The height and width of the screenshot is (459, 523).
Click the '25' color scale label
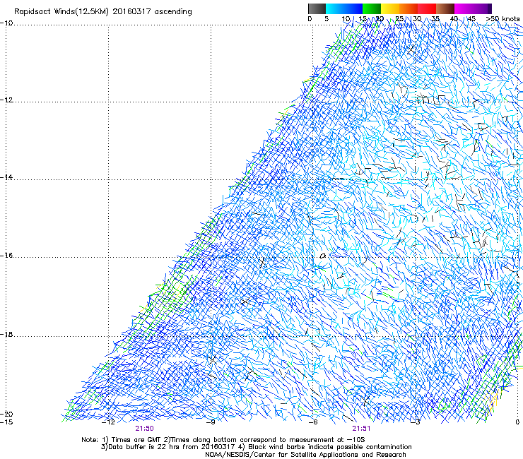coord(399,19)
